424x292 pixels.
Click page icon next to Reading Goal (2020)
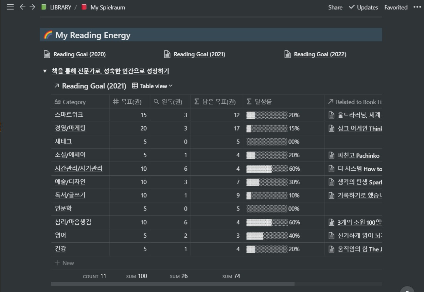click(47, 54)
